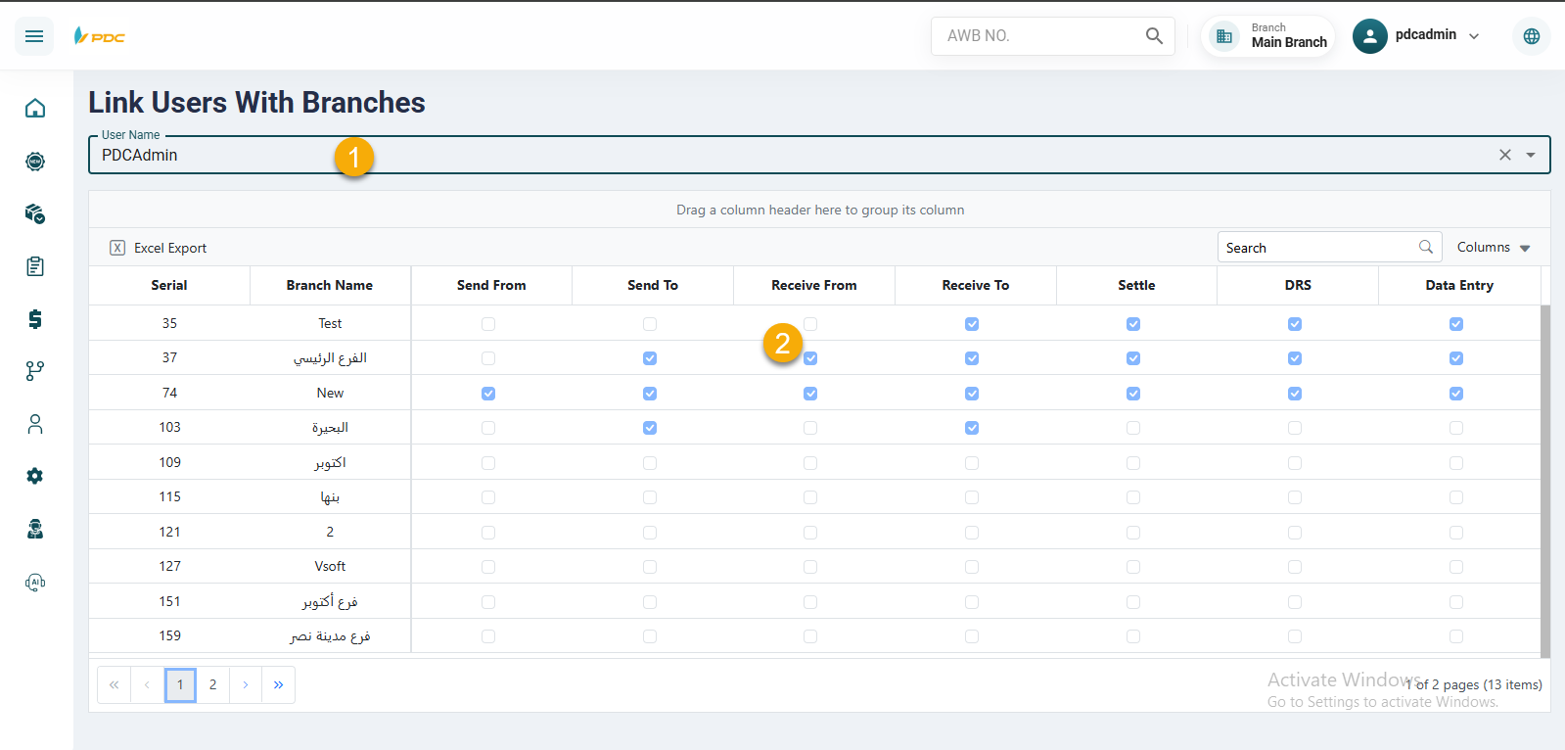The image size is (1565, 750).
Task: Open the hamburger menu in the header
Action: point(34,36)
